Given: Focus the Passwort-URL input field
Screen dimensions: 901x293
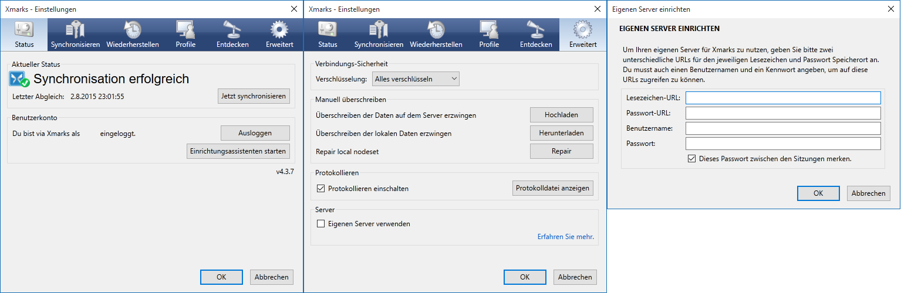Looking at the screenshot, I should pyautogui.click(x=783, y=113).
